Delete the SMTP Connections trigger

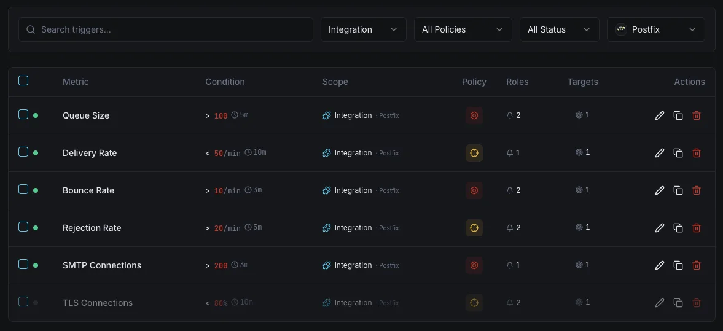coord(697,265)
